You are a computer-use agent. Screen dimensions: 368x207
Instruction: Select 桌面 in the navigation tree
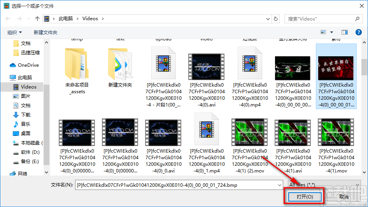(x=22, y=133)
